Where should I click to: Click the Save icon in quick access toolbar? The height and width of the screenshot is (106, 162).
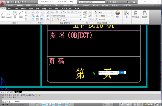15,2
